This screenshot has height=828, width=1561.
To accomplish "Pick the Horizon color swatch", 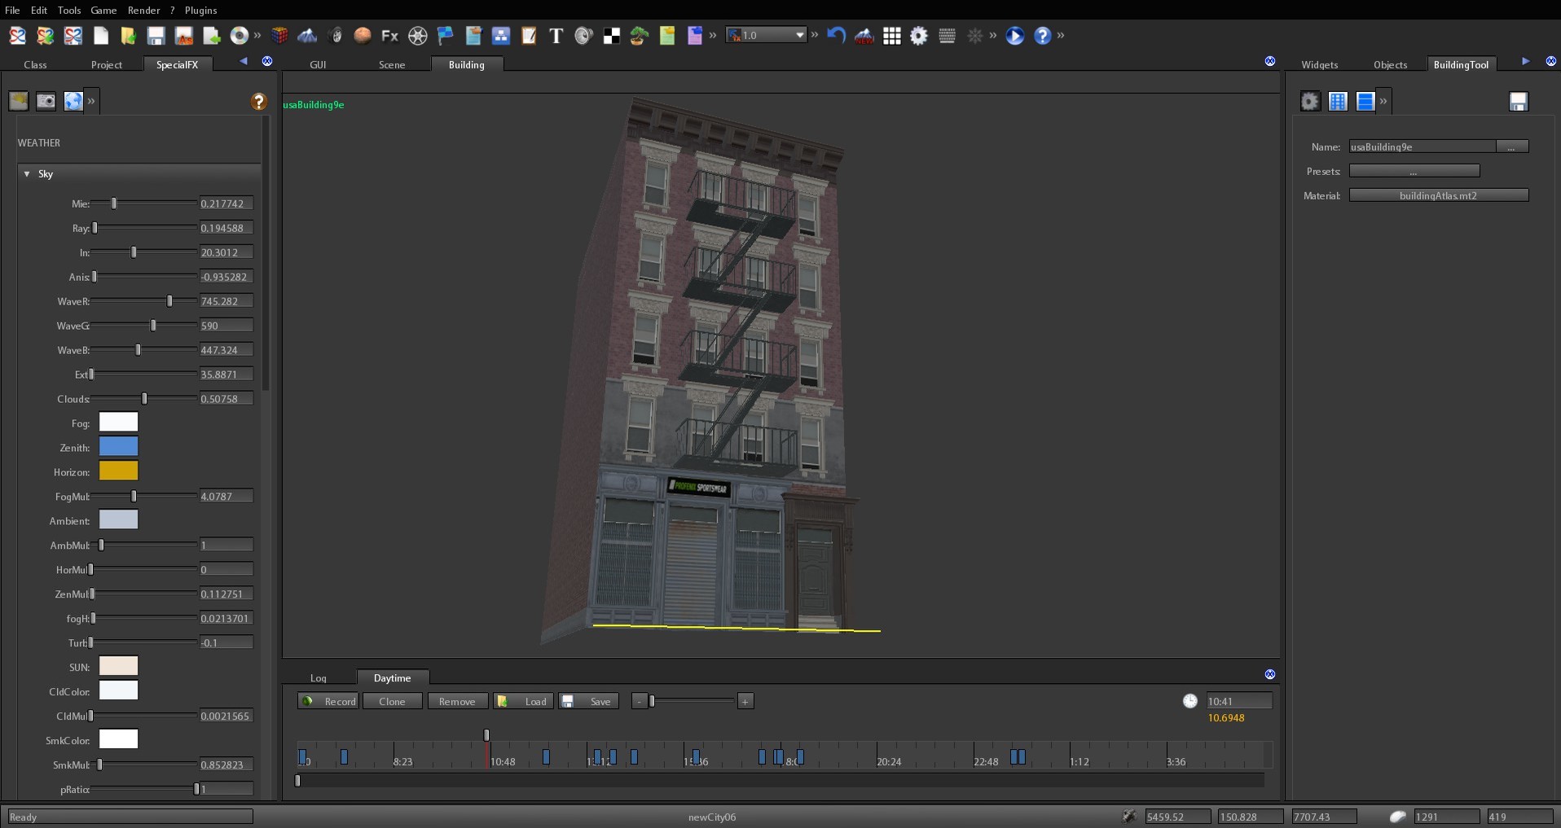I will click(119, 471).
